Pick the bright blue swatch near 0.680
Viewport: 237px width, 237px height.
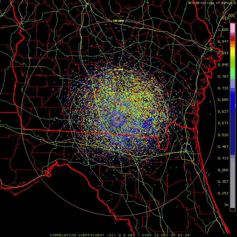tap(233, 101)
